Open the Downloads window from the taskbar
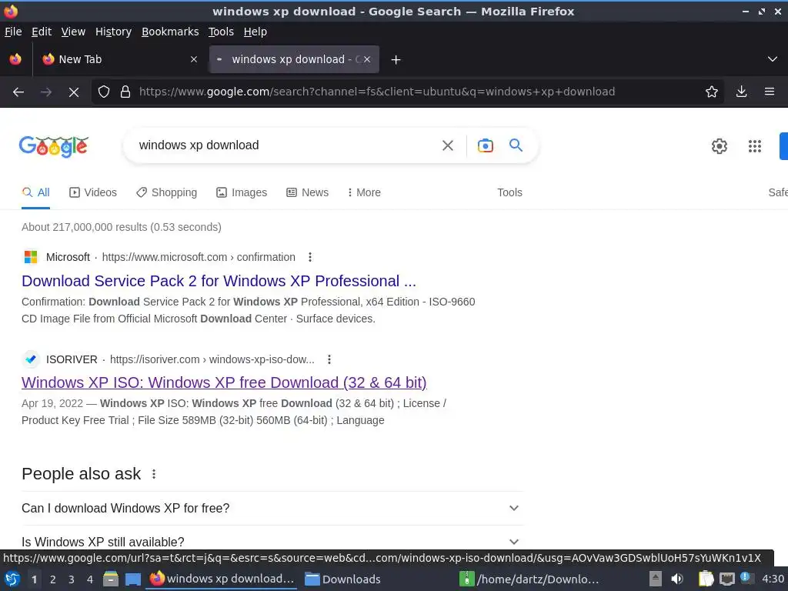 coord(342,579)
